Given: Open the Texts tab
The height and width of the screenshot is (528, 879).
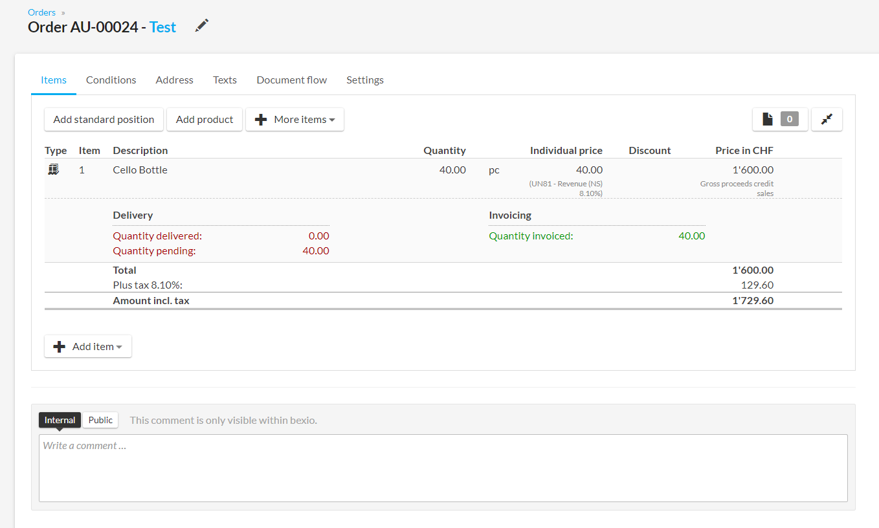Looking at the screenshot, I should pyautogui.click(x=225, y=80).
